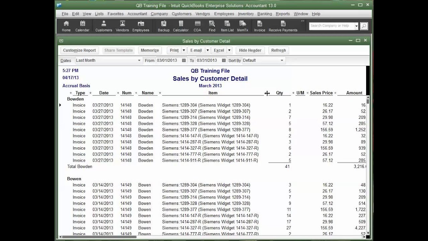Click the QuickBooks title bar app icon
Viewport: 428px width, 241px height.
(59, 5)
